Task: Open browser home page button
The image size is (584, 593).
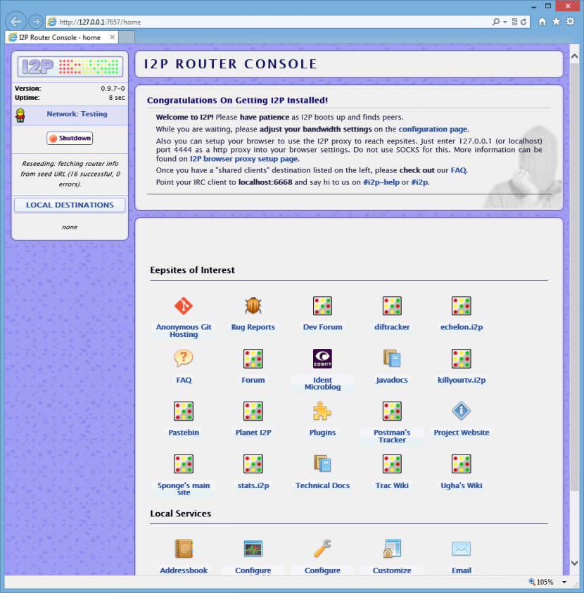Action: click(x=542, y=22)
